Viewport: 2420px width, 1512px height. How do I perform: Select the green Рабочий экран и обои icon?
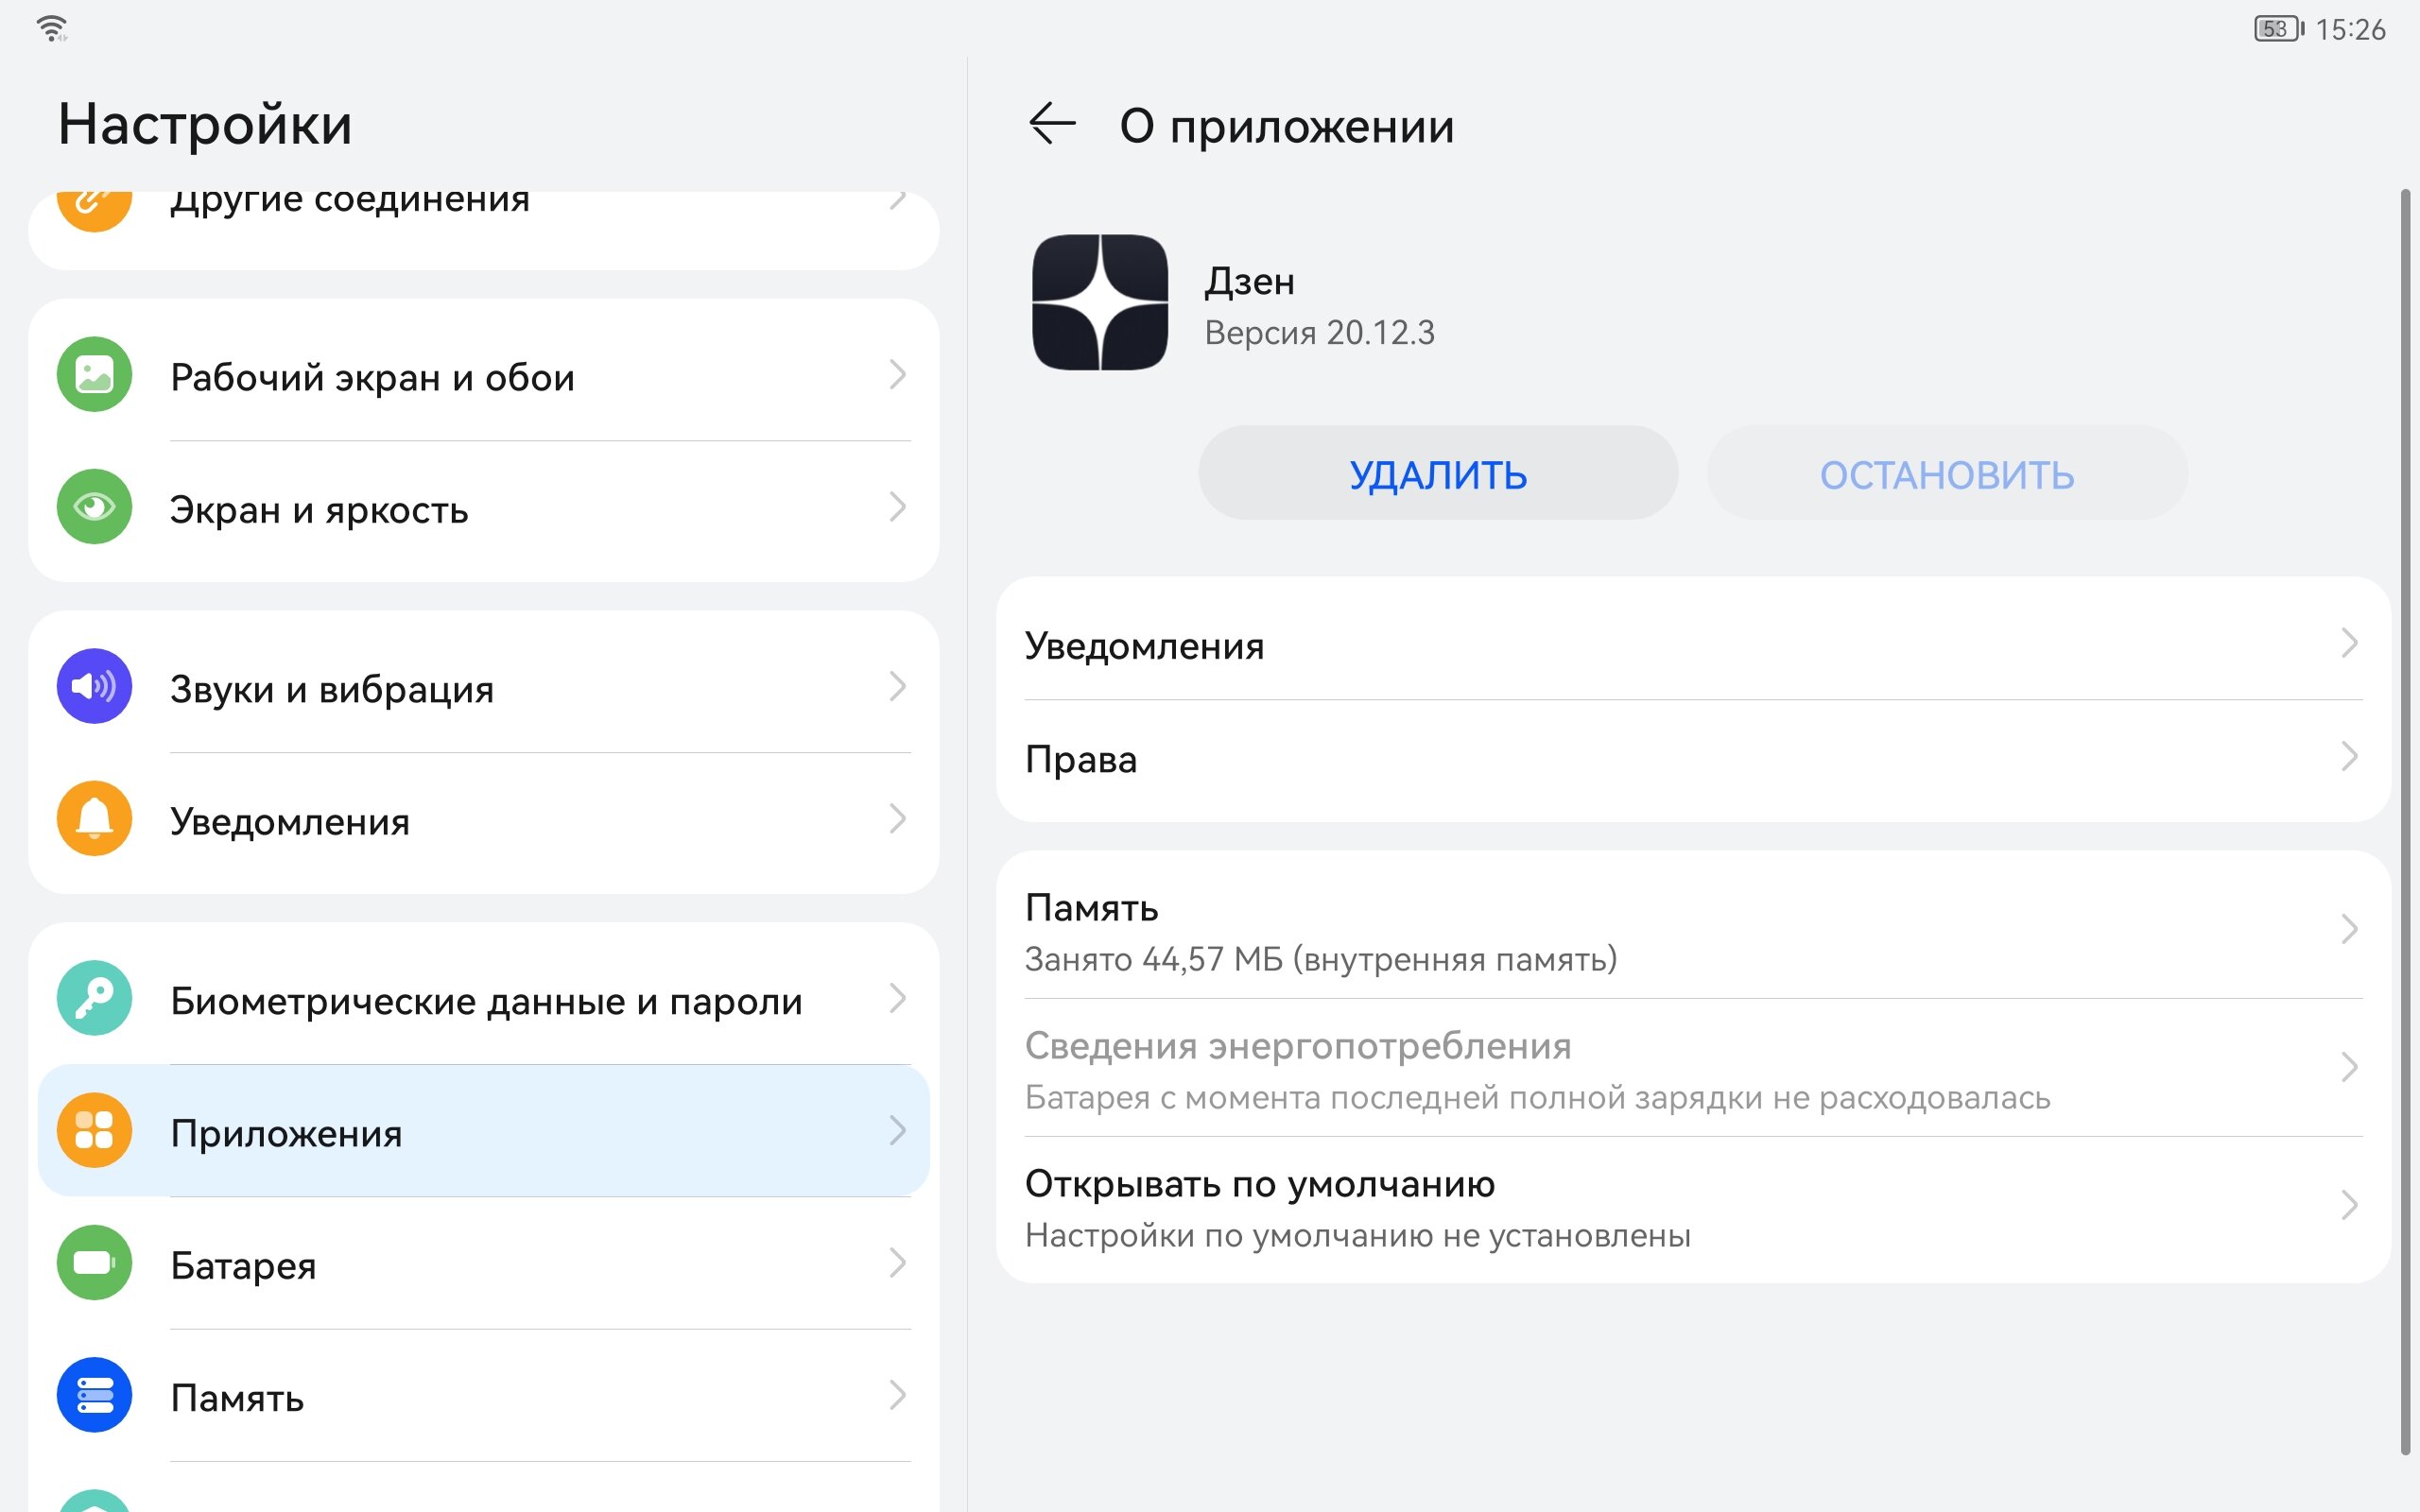tap(93, 375)
